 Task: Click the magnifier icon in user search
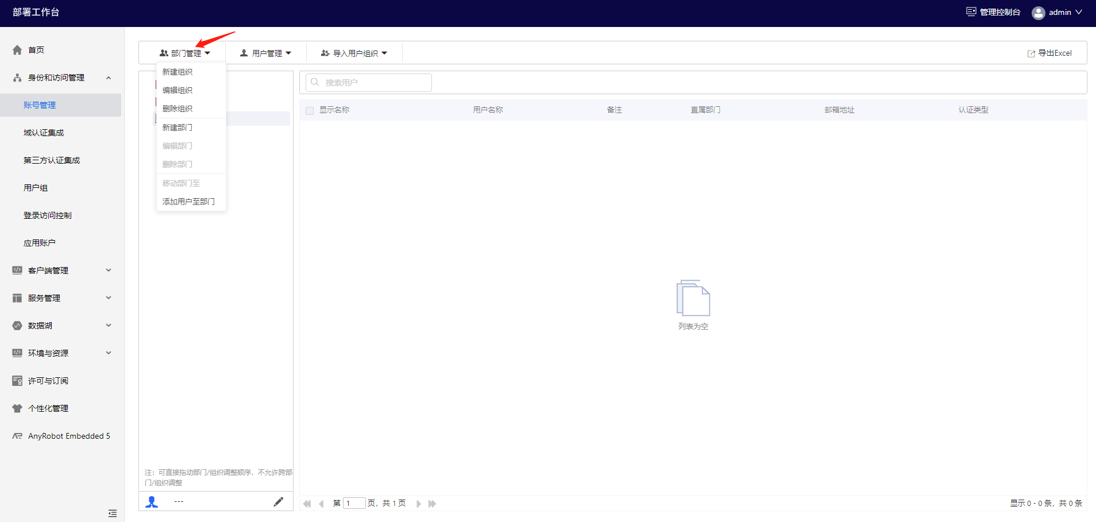(315, 82)
